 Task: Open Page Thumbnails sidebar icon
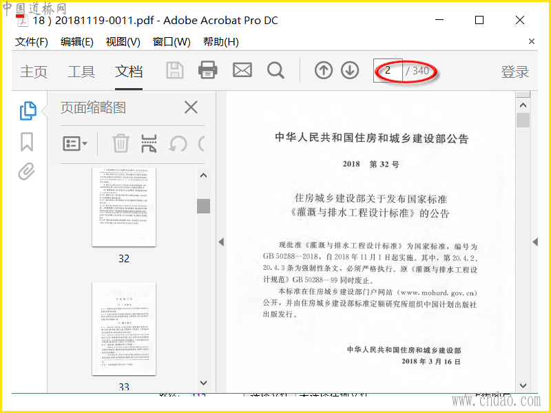[28, 111]
